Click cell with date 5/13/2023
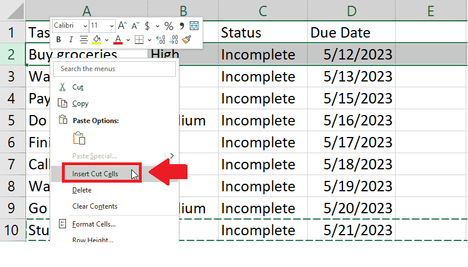 pyautogui.click(x=351, y=76)
